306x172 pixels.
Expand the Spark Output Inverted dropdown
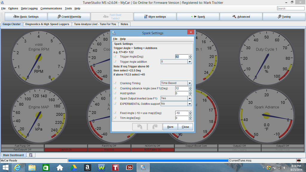190,98
